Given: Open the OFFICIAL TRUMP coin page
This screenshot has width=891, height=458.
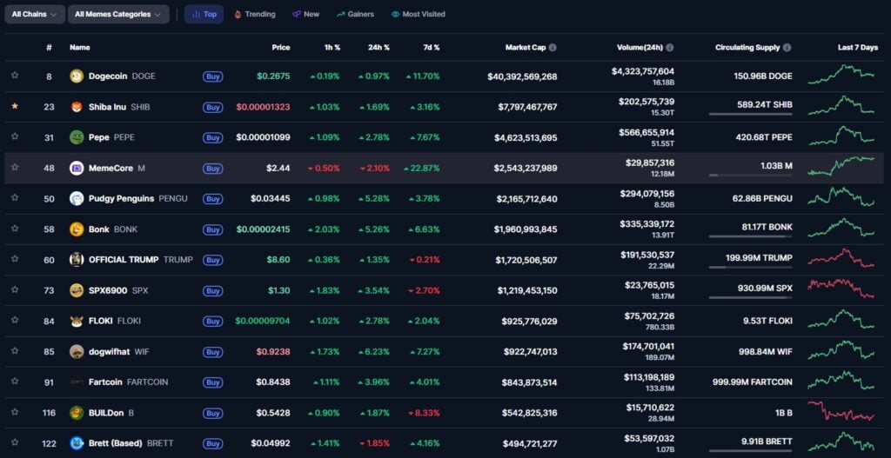Looking at the screenshot, I should click(x=141, y=260).
